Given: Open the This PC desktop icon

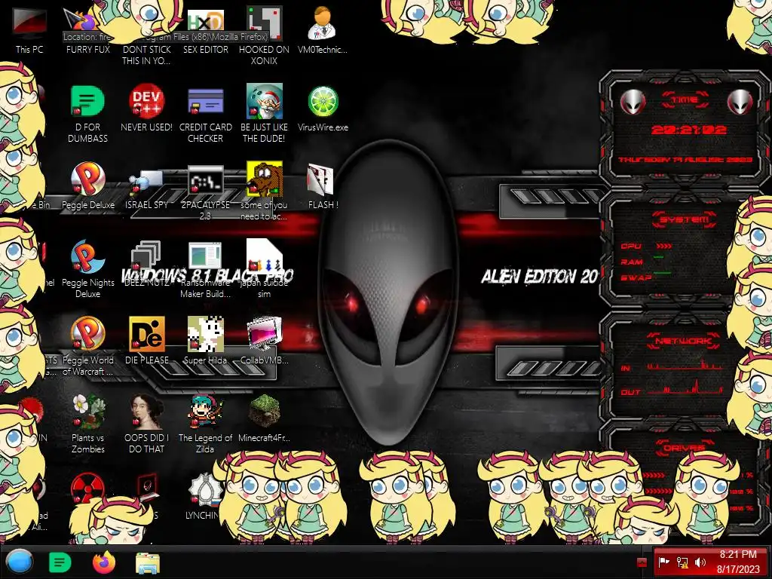Looking at the screenshot, I should 29,30.
